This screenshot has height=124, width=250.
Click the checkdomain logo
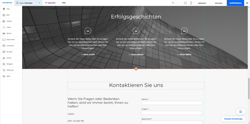tap(7, 3)
